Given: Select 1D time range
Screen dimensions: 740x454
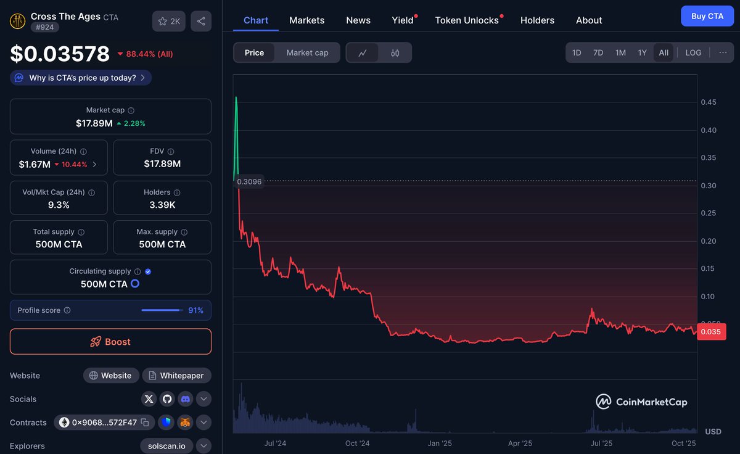Looking at the screenshot, I should pos(577,52).
